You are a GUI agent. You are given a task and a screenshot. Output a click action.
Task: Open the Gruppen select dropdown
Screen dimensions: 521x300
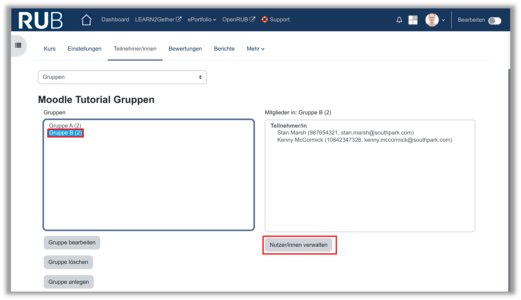click(x=122, y=77)
